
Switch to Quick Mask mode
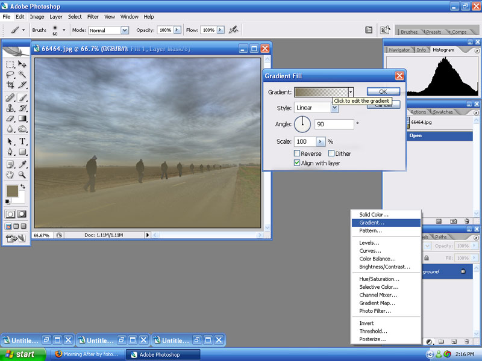click(22, 214)
